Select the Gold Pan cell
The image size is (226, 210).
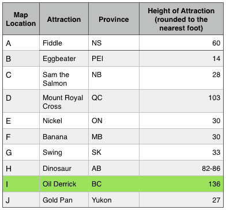[x=64, y=200]
